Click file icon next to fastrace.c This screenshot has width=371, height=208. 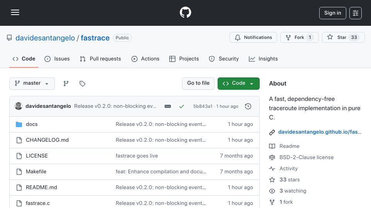pos(19,203)
